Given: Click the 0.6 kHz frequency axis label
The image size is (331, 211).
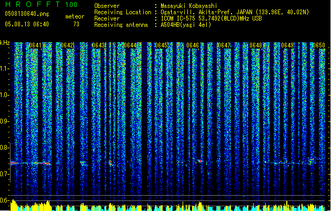Looking at the screenshot, I should 4,200.
